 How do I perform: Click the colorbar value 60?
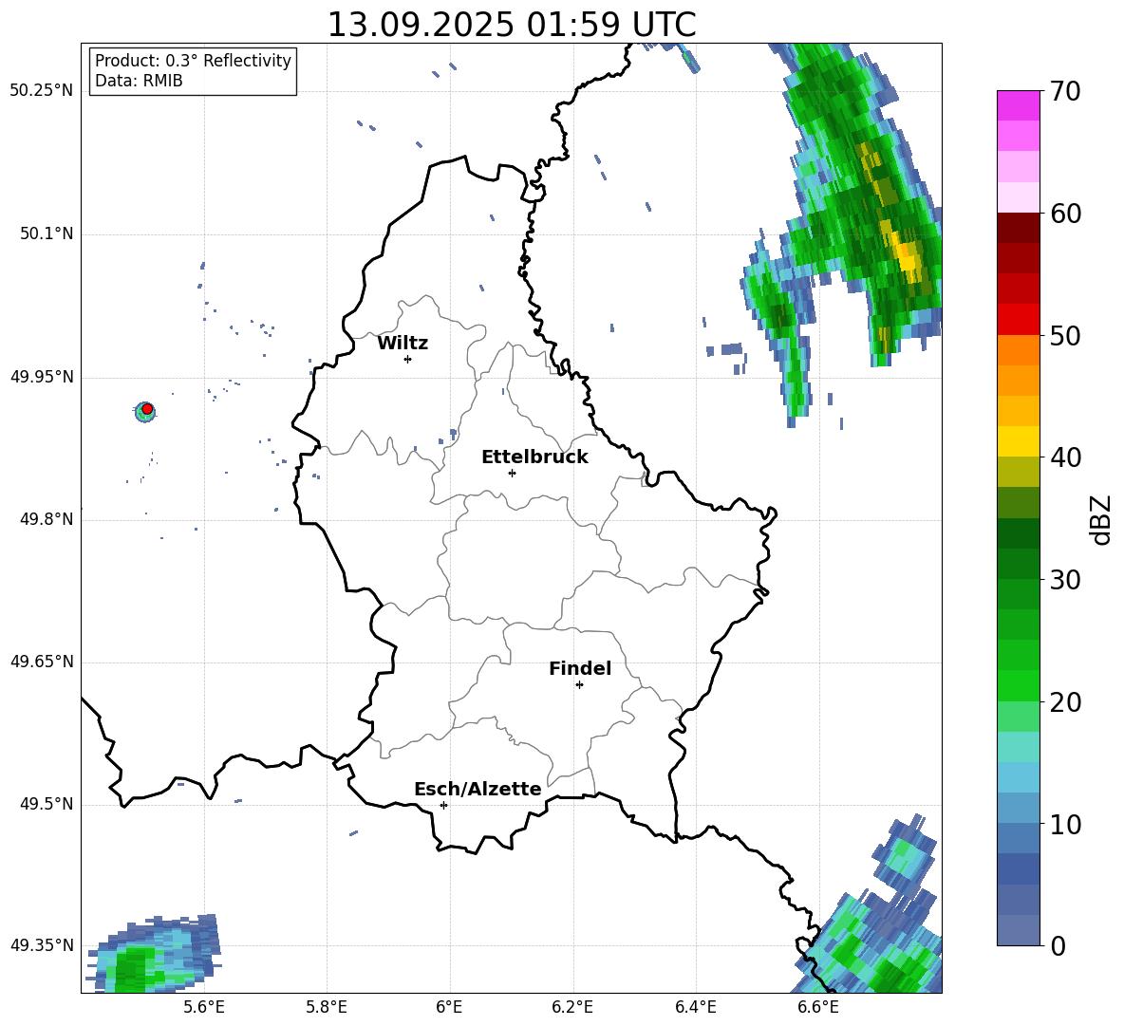click(1065, 214)
